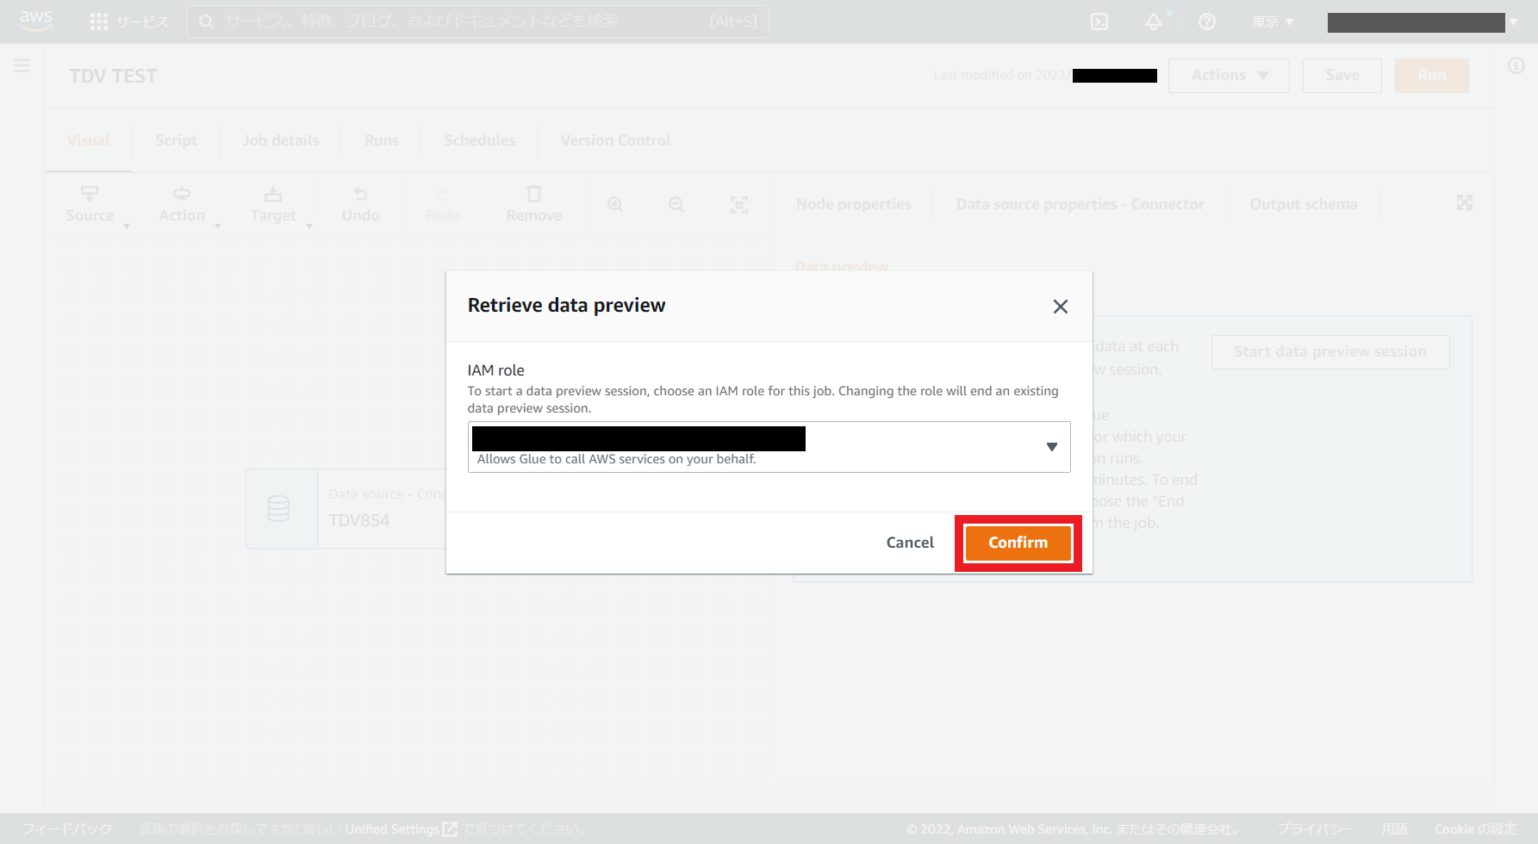The height and width of the screenshot is (844, 1538).
Task: Open the CloudShell icon
Action: click(x=1099, y=22)
